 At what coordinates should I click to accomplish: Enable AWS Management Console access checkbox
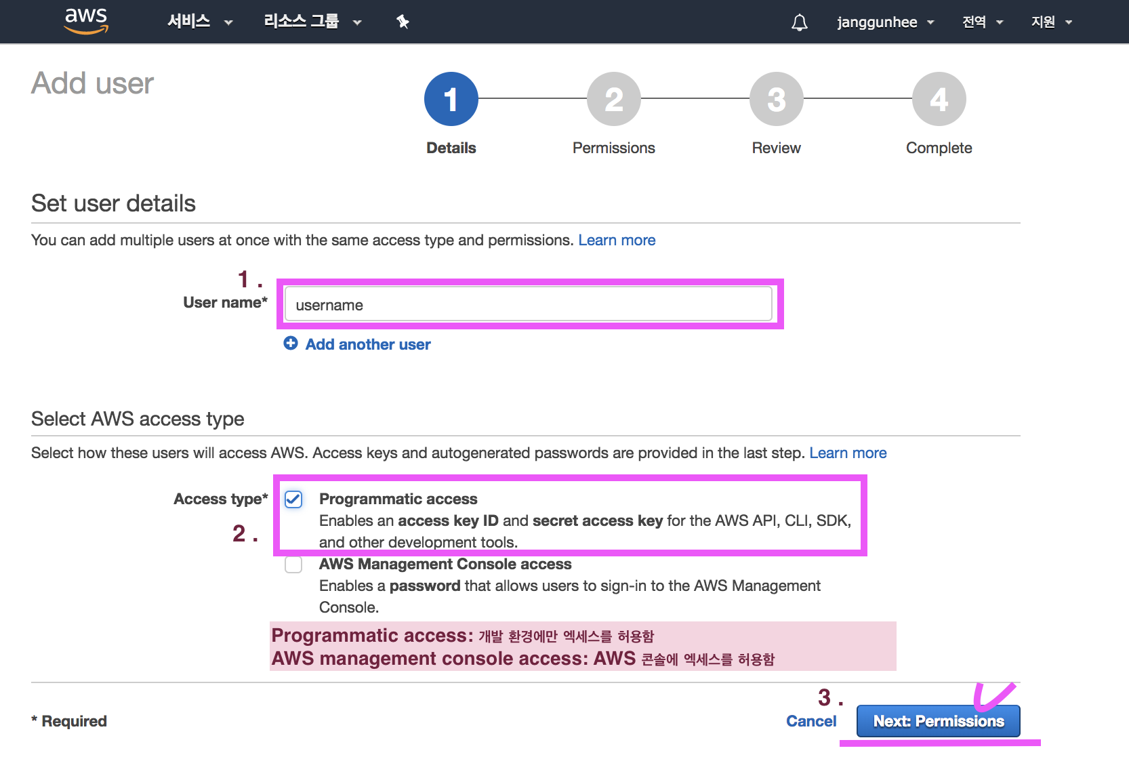pyautogui.click(x=293, y=565)
